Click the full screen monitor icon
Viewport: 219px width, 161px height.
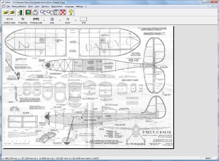pos(28,12)
